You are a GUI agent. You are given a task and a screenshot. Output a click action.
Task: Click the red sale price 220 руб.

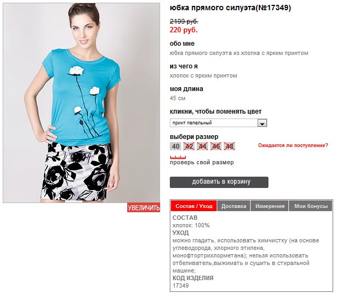point(184,30)
